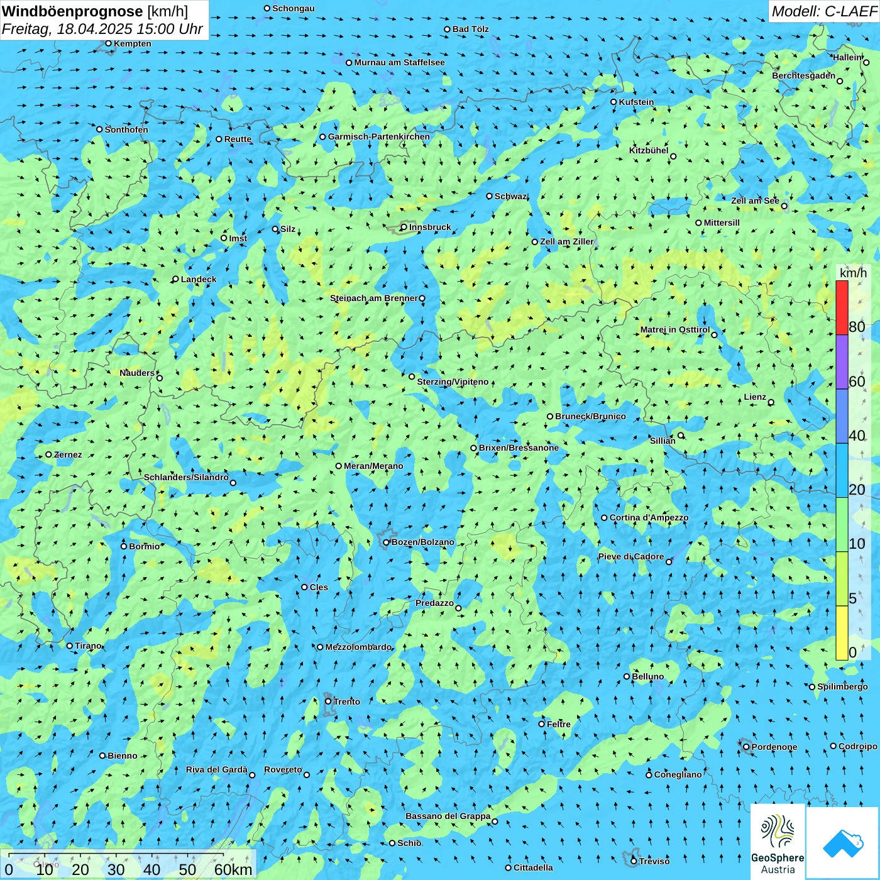Click the Zernez label
880x880 pixels.
[68, 455]
